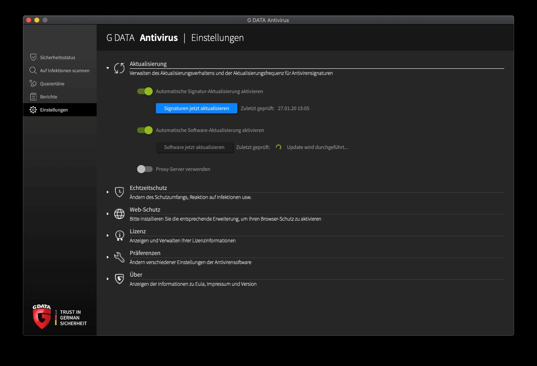Click the Einstellungen gear icon
Screen dimensions: 537x366
(33, 110)
